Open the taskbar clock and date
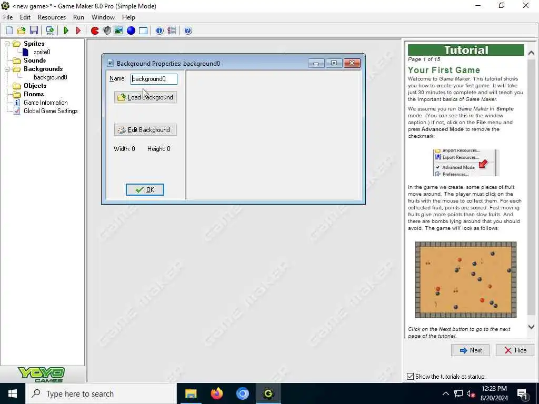This screenshot has height=404, width=539. tap(494, 393)
